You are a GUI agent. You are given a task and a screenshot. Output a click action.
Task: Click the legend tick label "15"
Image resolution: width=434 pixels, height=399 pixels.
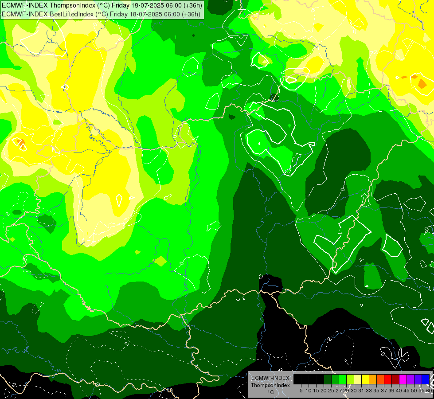point(316,391)
